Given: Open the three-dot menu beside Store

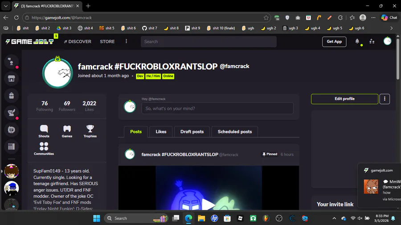Looking at the screenshot, I should pos(126,41).
